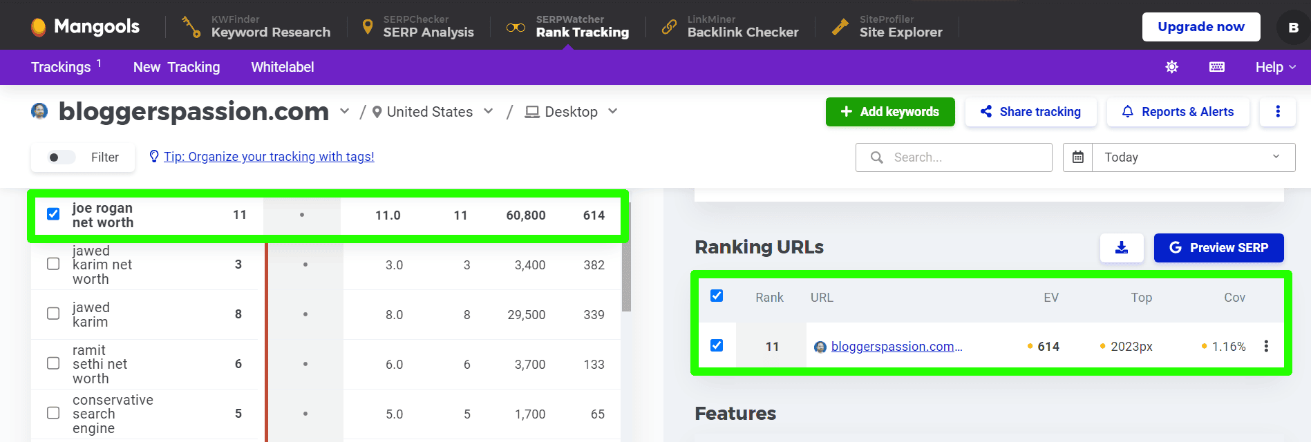
Task: Uncheck the joe rogan net worth keyword
Action: click(x=53, y=214)
